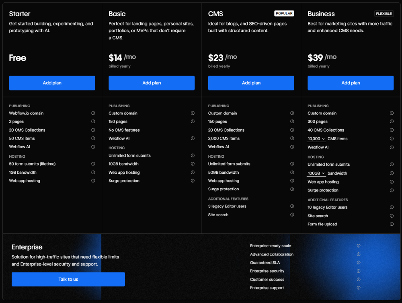
Task: Click CMS plan's ADDITIONAL FEATURES header
Action: coord(228,199)
